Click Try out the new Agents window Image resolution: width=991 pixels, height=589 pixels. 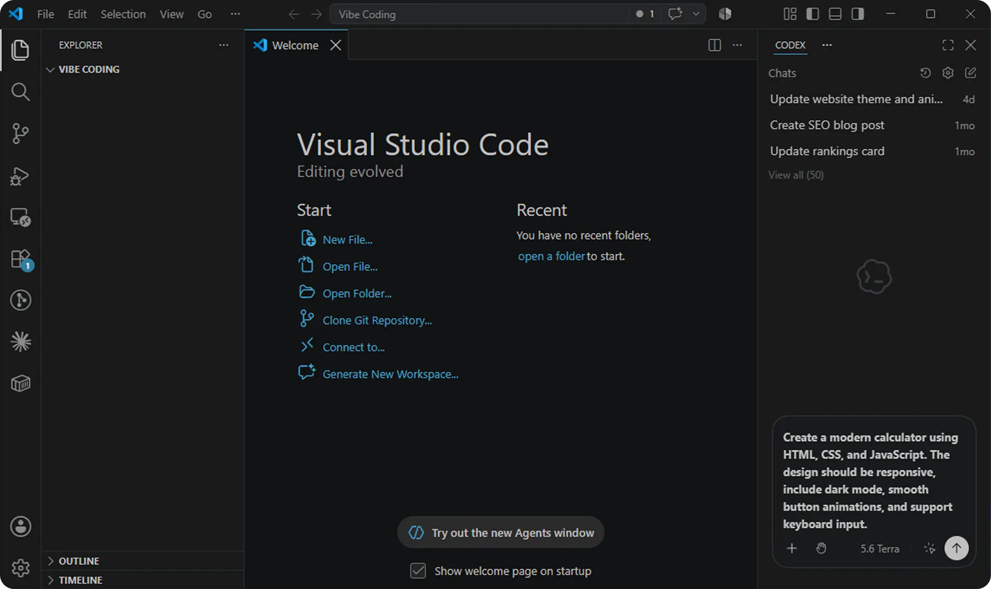pos(500,532)
